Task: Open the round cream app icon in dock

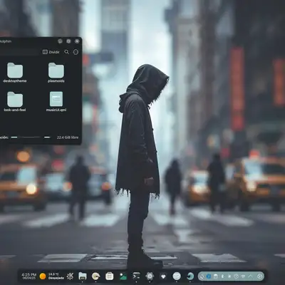Action: [x=95, y=276]
